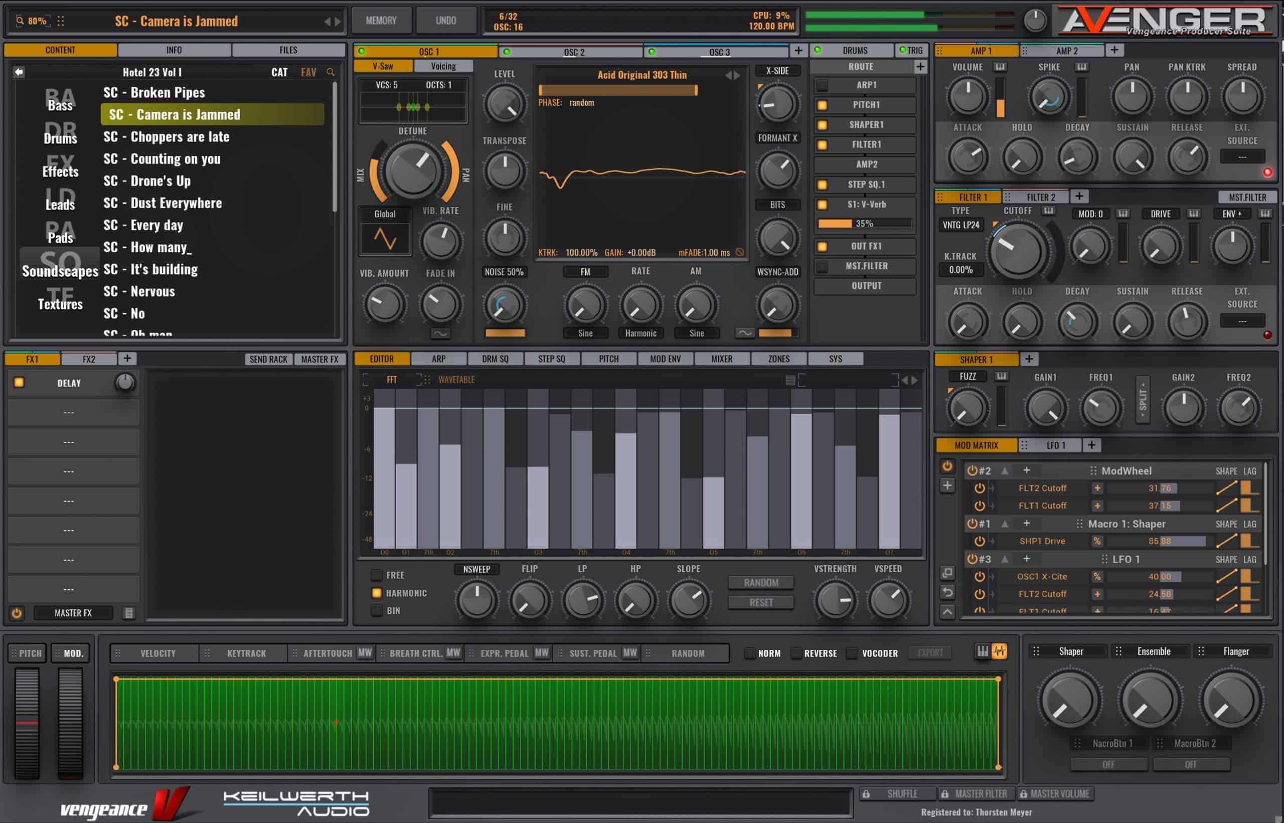Screen dimensions: 1284x823
Task: Go to next preset with right arrow
Action: pyautogui.click(x=338, y=22)
